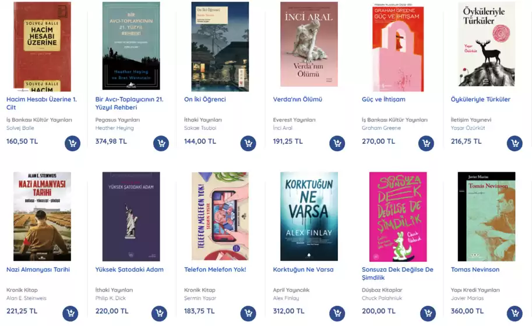Screen dimensions: 532x326
Task: Add Telefon Melefon Yok! to cart
Action: [x=248, y=313]
